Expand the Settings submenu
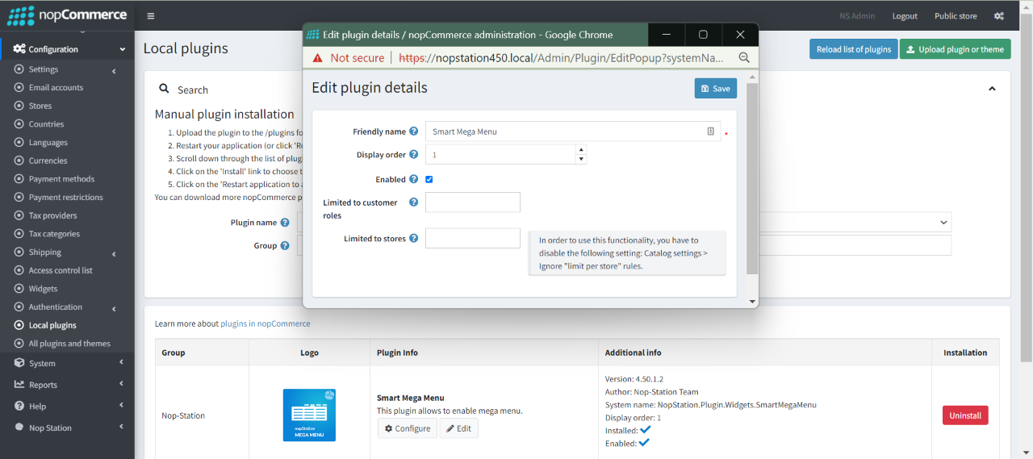This screenshot has height=459, width=1033. click(114, 70)
